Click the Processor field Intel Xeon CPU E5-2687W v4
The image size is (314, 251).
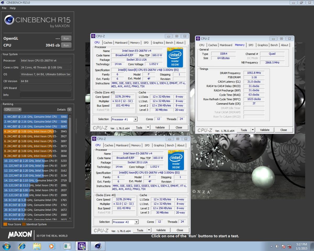(x=46, y=60)
